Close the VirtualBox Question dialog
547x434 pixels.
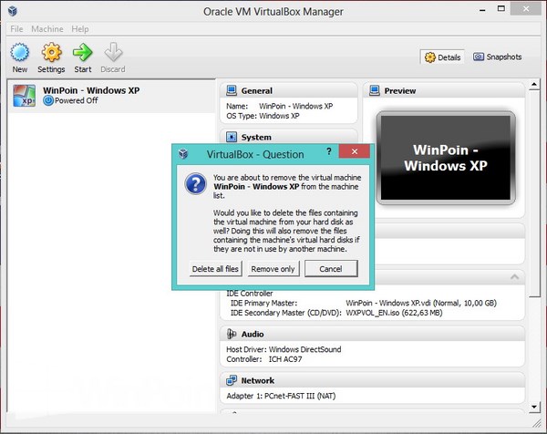[x=355, y=151]
